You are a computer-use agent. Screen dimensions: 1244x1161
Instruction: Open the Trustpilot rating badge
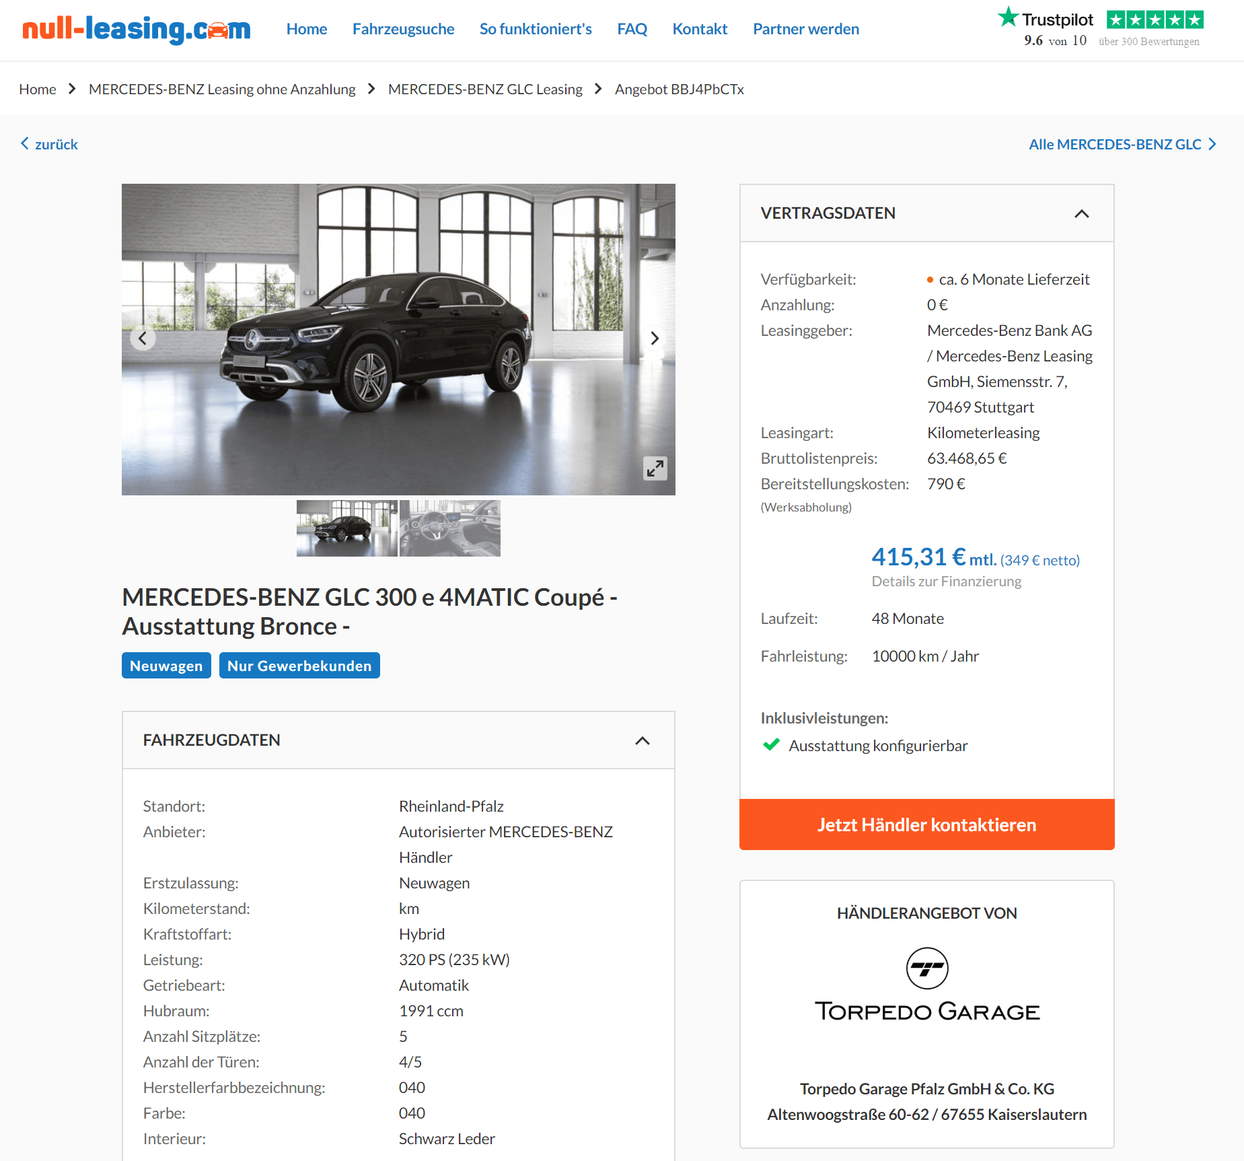[x=1101, y=28]
